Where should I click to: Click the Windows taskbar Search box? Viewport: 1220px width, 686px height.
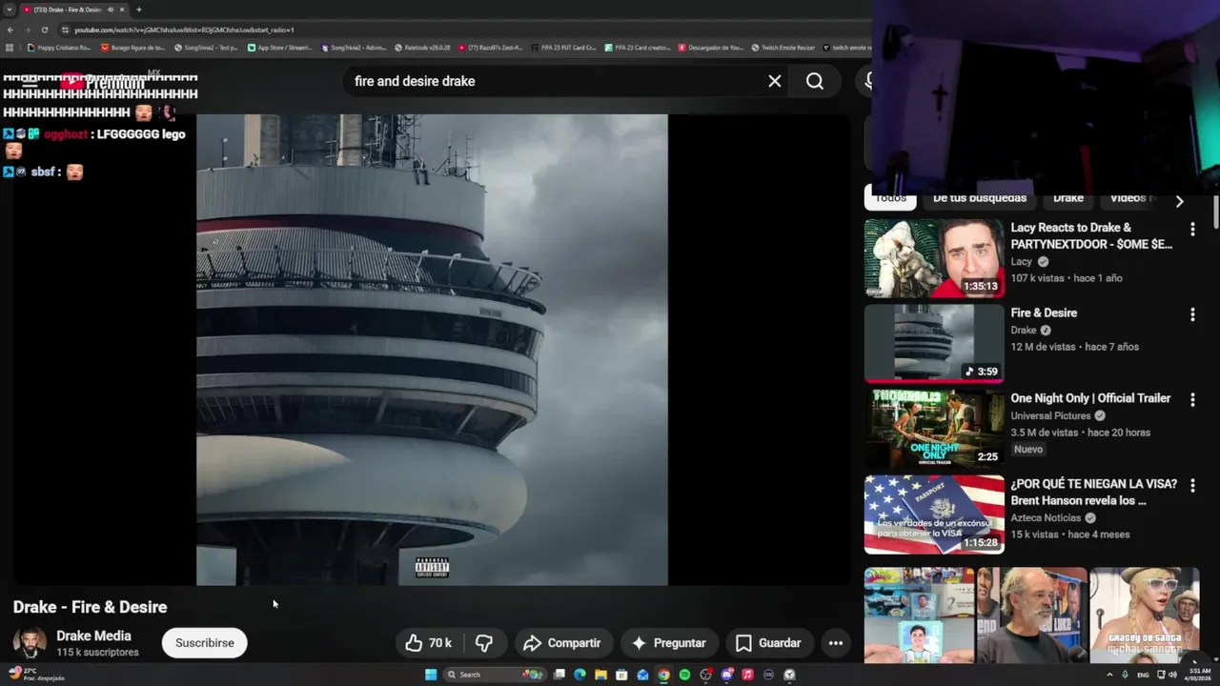click(x=495, y=675)
